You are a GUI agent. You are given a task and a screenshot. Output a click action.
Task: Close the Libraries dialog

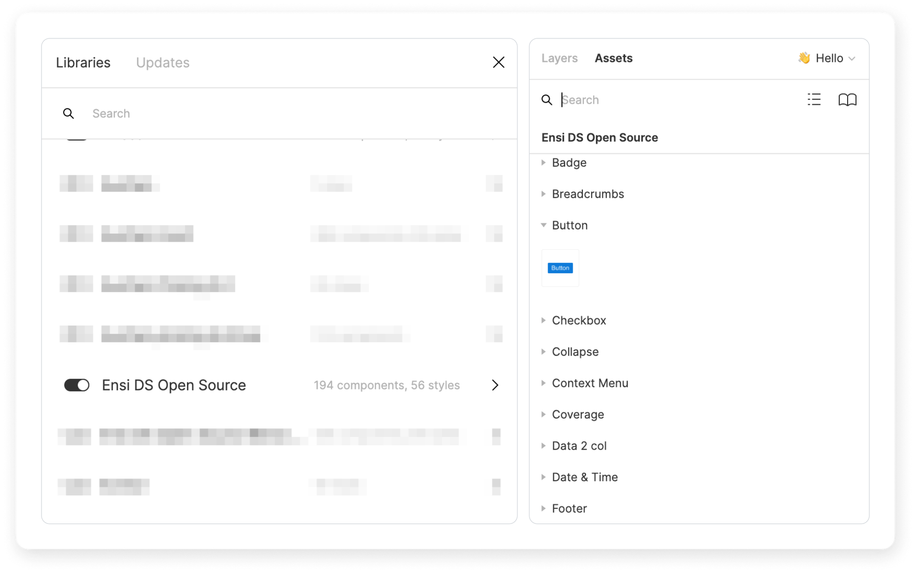(498, 63)
